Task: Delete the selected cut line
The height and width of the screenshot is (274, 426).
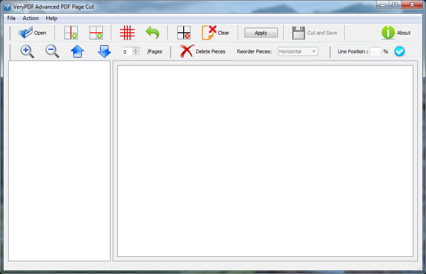Action: click(x=184, y=33)
